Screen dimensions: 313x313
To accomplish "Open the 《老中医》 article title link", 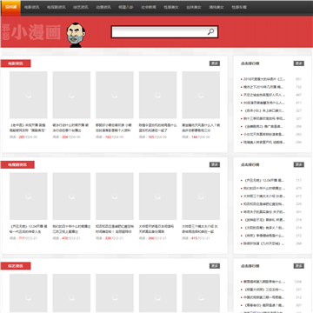I will pyautogui.click(x=28, y=128).
